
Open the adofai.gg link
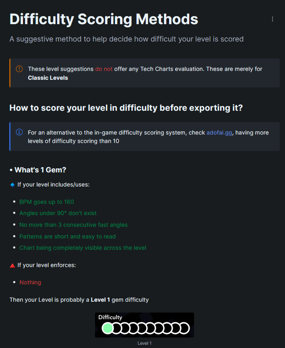point(219,133)
